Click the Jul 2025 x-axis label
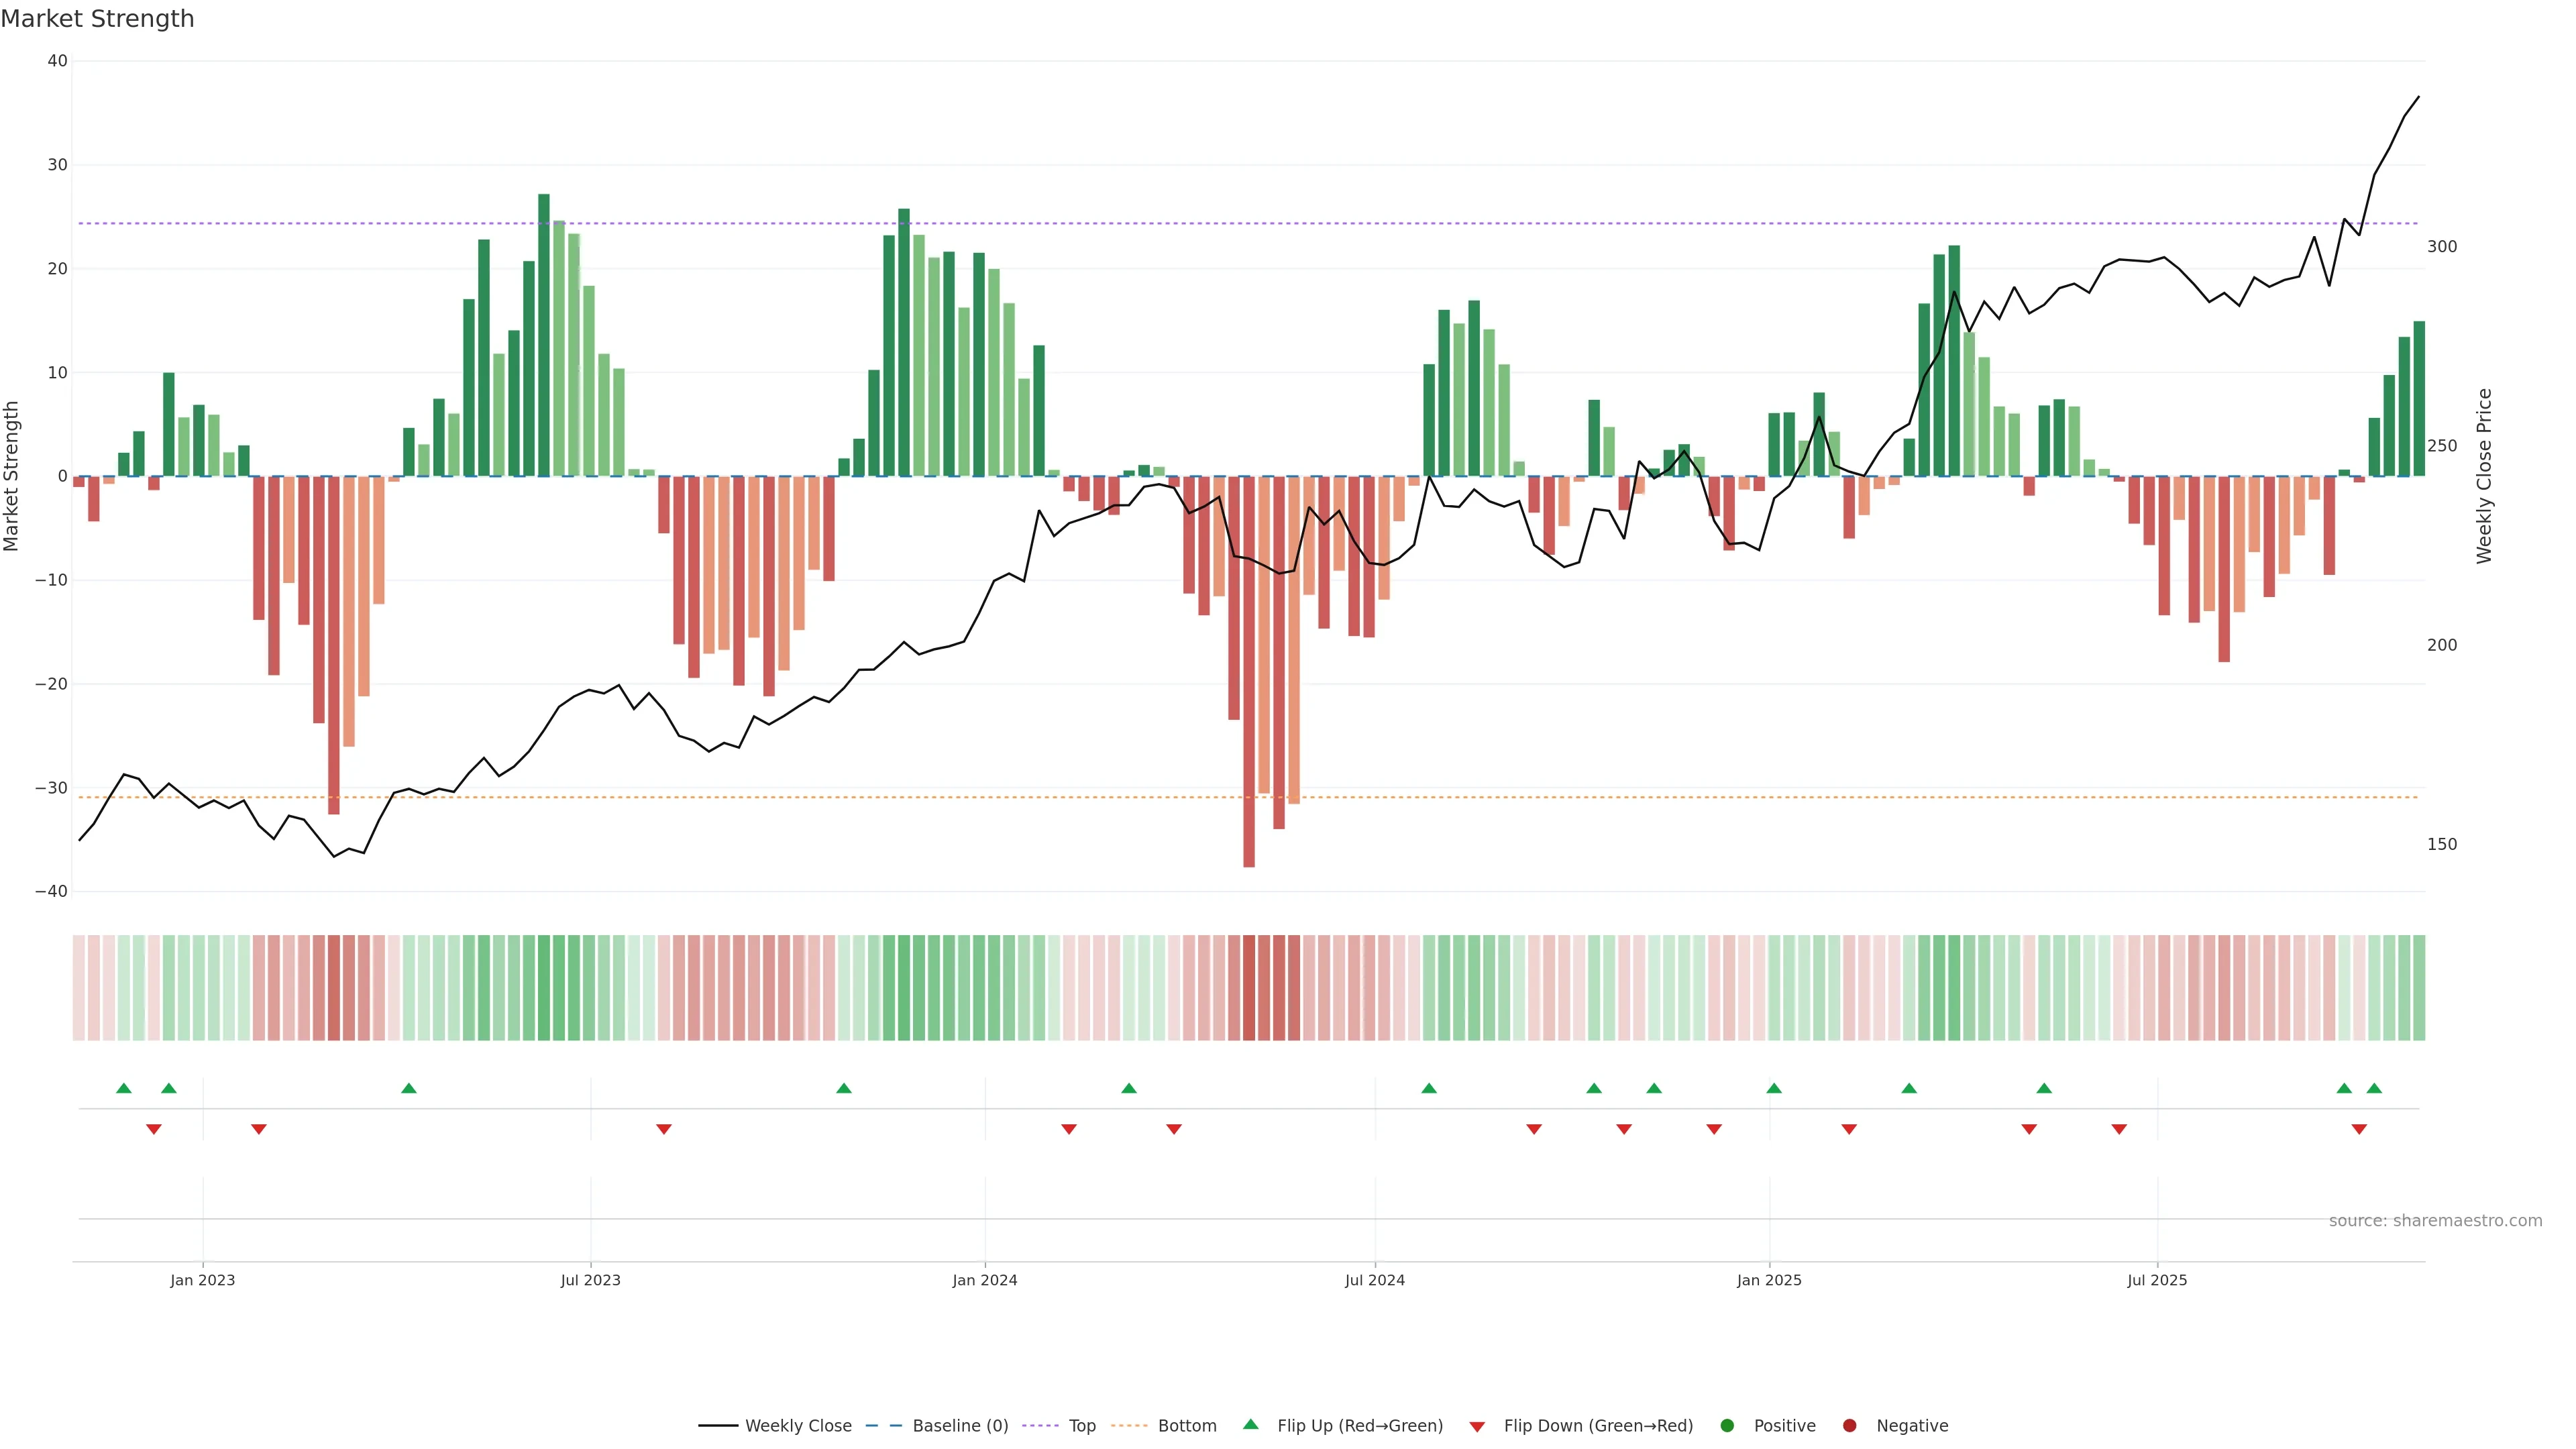Screen dimensions: 2576x1449 click(x=2157, y=1280)
